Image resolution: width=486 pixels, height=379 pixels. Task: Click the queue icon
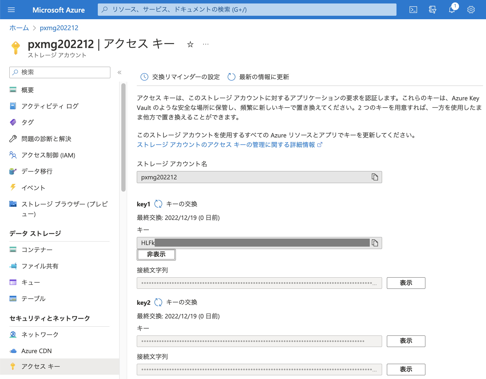pyautogui.click(x=13, y=282)
